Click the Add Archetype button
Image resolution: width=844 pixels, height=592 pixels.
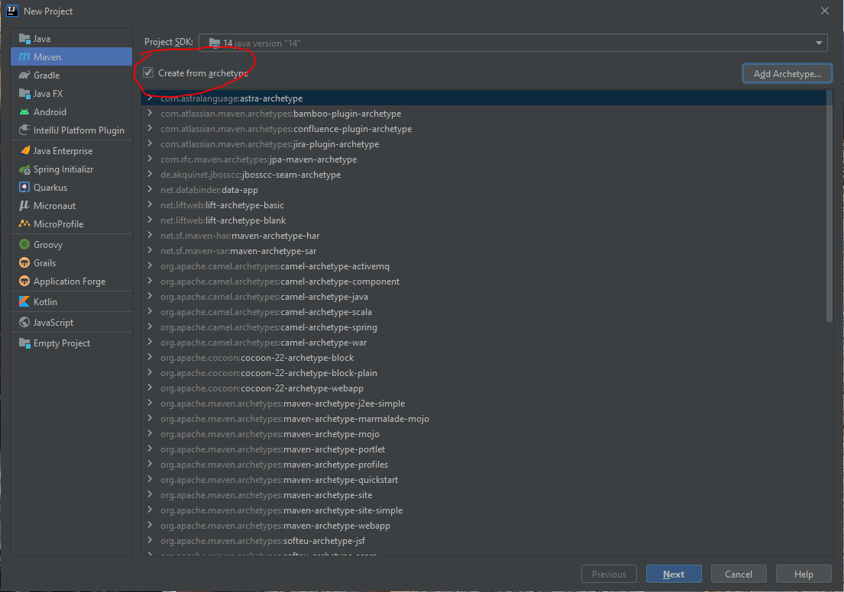point(787,74)
